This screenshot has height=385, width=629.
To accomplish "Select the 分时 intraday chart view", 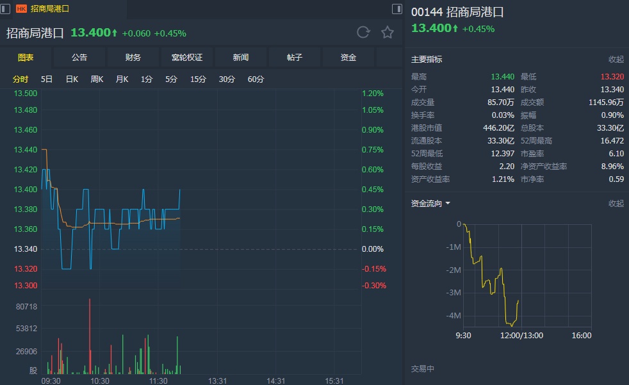I will pos(20,79).
